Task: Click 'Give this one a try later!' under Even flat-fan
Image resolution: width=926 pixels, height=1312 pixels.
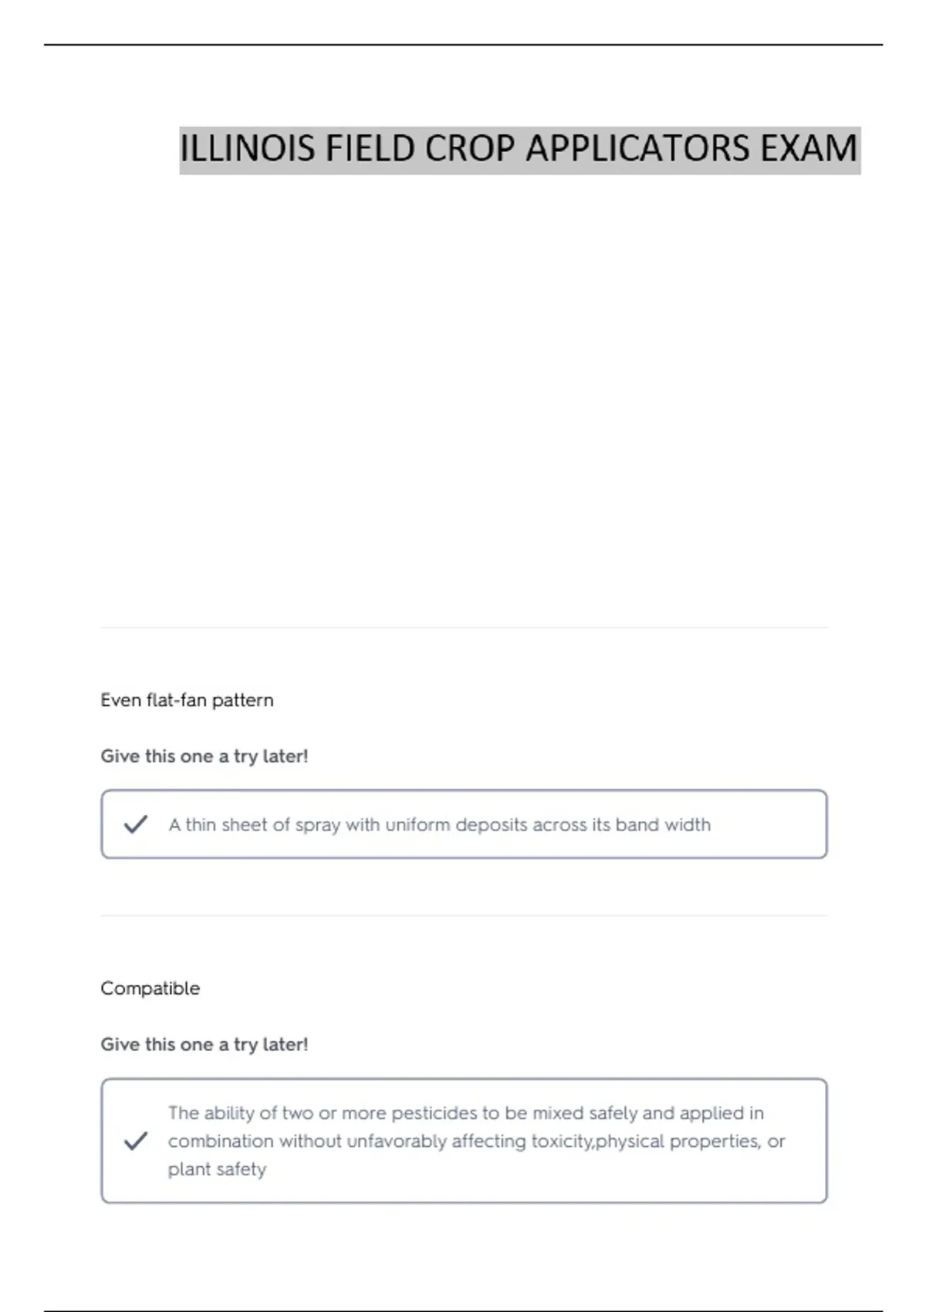Action: point(204,756)
